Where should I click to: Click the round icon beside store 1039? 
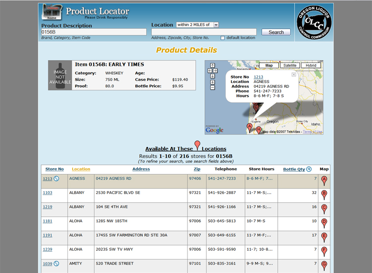click(x=56, y=264)
